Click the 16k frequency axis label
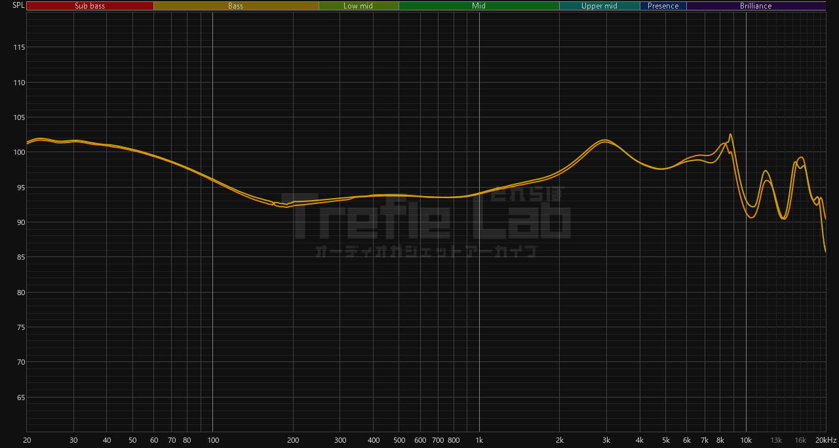The image size is (839, 448). (800, 440)
